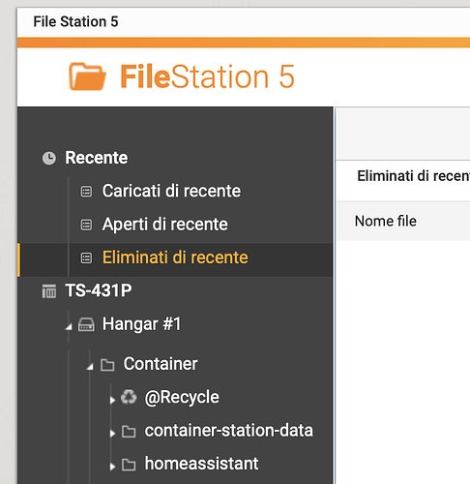
Task: Open the @Recycle folder
Action: [182, 397]
